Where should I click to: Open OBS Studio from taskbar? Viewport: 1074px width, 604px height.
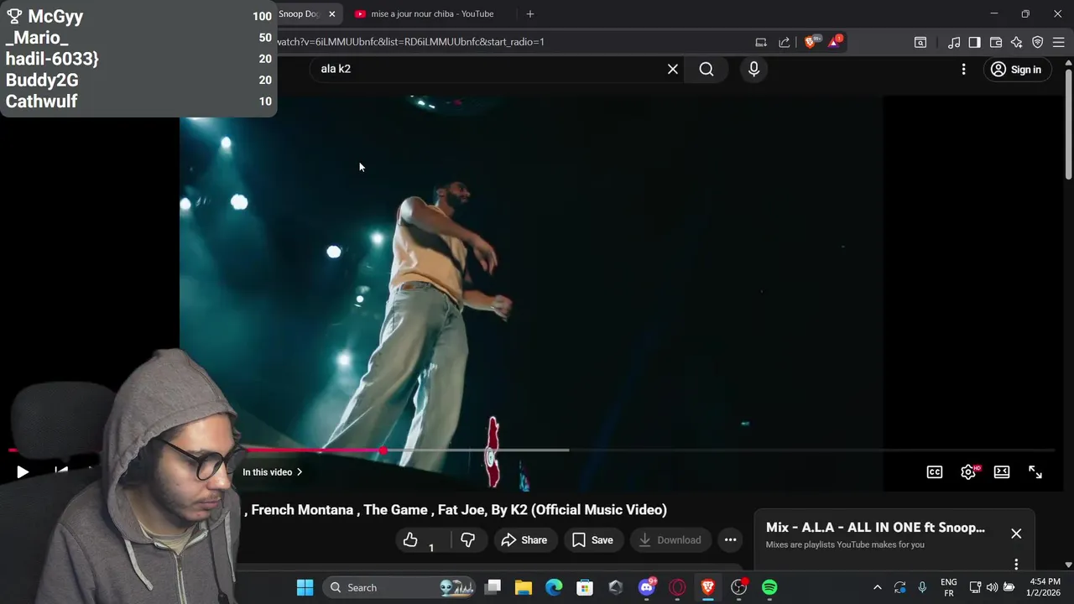click(738, 587)
